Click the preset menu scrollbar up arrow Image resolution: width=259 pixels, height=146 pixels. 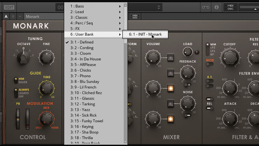125,5
